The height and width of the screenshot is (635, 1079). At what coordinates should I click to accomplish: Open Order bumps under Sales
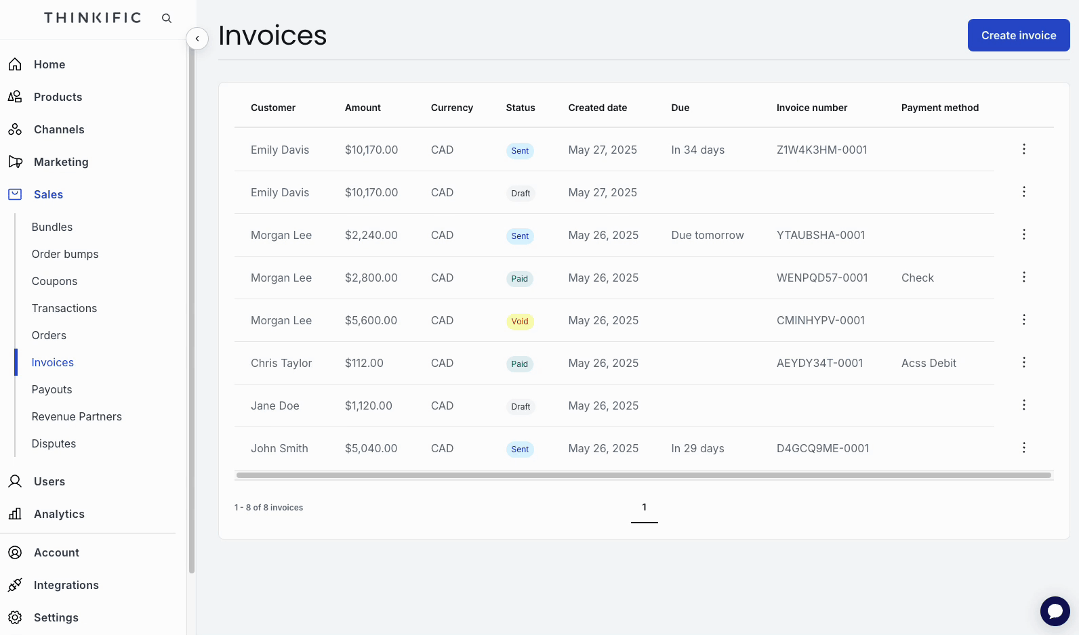65,254
